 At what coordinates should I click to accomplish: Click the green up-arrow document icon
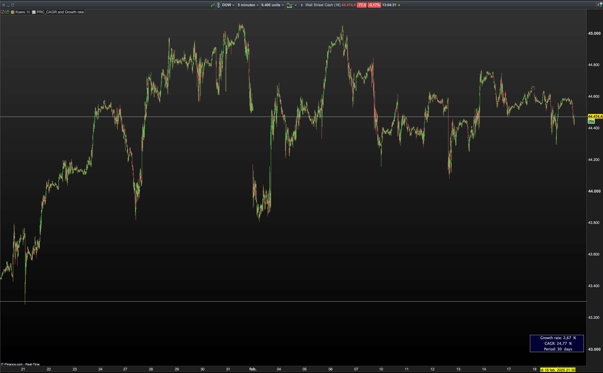click(x=7, y=12)
